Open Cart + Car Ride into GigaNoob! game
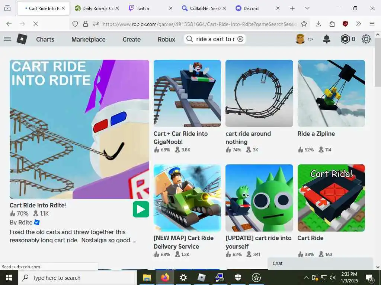This screenshot has height=285, width=381. tap(188, 93)
